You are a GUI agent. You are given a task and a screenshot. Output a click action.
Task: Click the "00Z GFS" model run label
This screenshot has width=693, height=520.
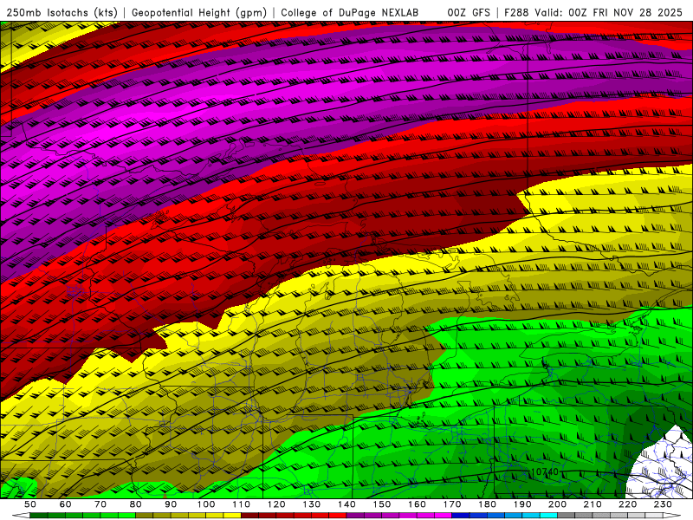469,13
